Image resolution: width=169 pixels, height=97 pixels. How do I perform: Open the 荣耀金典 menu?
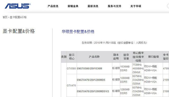click(73, 6)
